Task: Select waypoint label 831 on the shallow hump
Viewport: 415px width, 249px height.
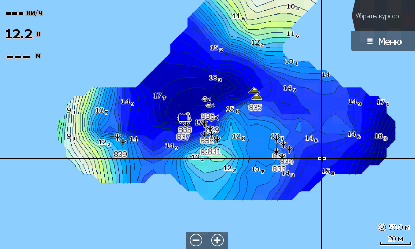Action: 214,151
